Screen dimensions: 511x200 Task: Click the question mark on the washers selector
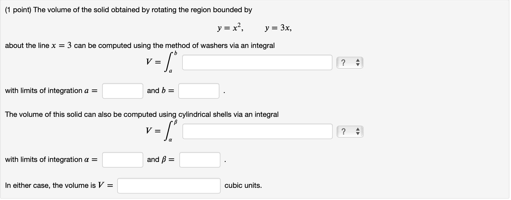click(x=344, y=62)
